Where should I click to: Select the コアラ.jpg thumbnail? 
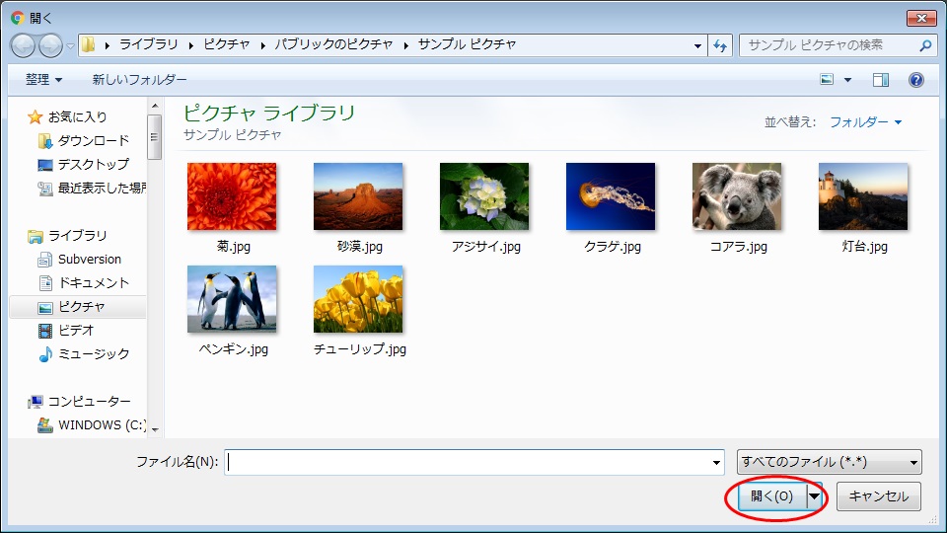tap(737, 196)
